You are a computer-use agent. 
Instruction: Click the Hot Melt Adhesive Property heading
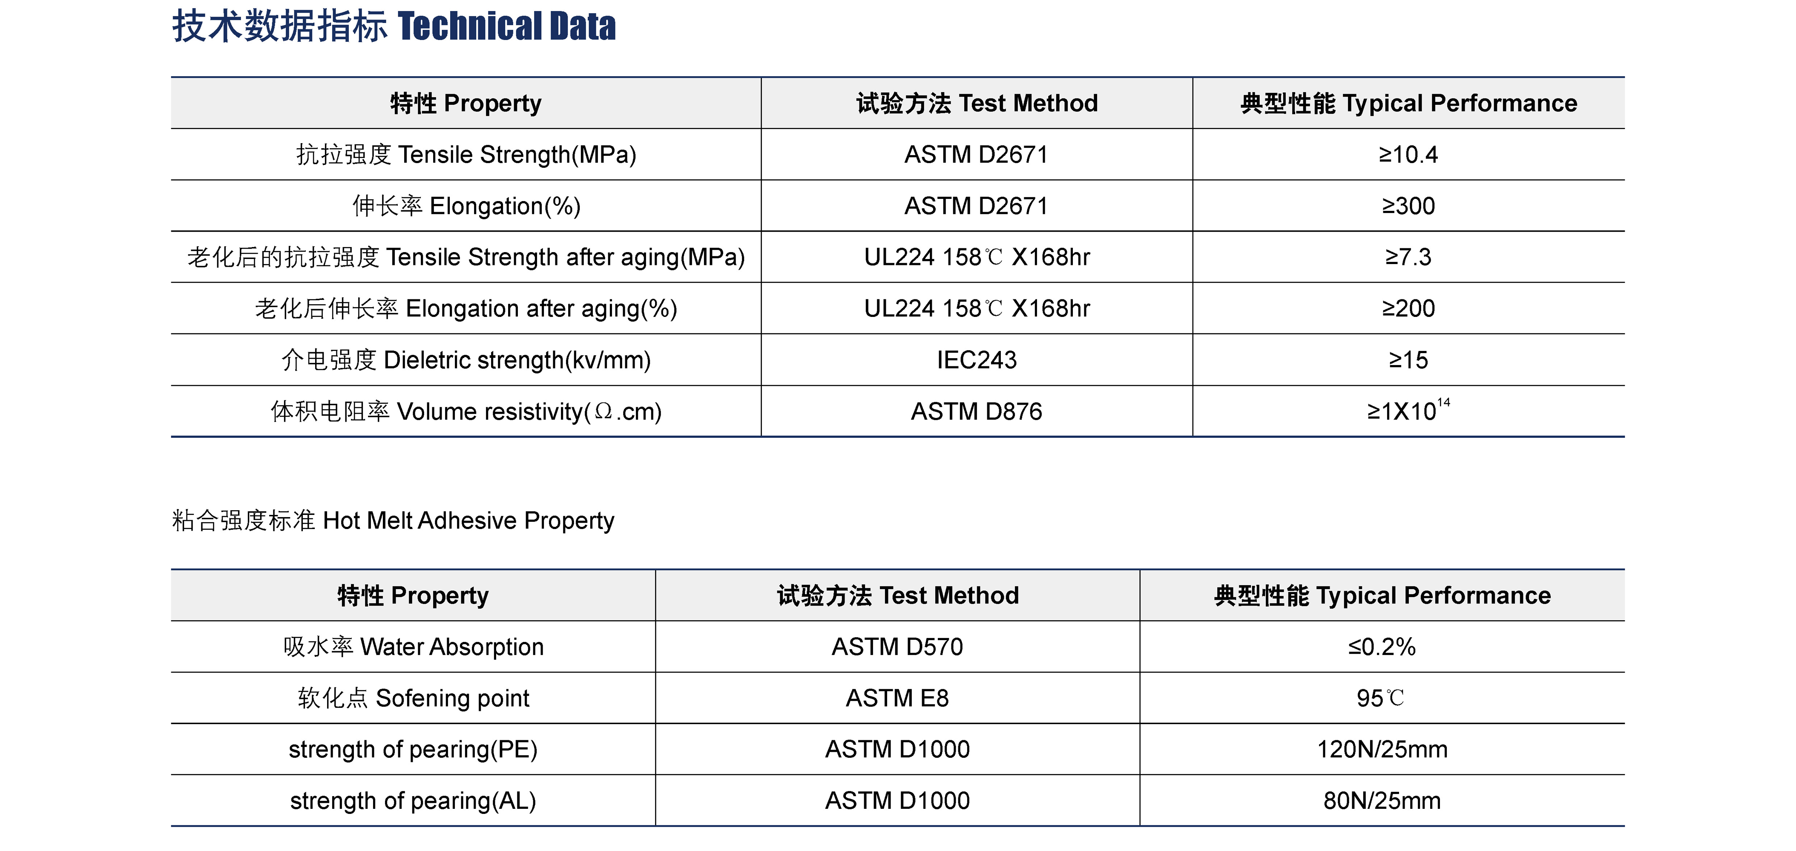point(393,521)
